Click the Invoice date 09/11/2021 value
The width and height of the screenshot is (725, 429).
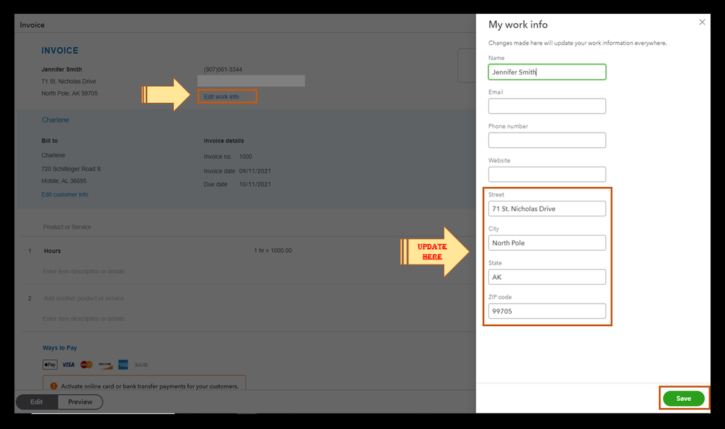[x=255, y=171]
